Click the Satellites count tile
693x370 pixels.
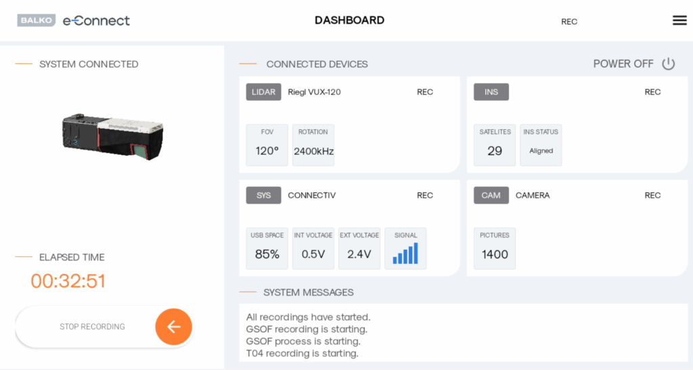[495, 145]
